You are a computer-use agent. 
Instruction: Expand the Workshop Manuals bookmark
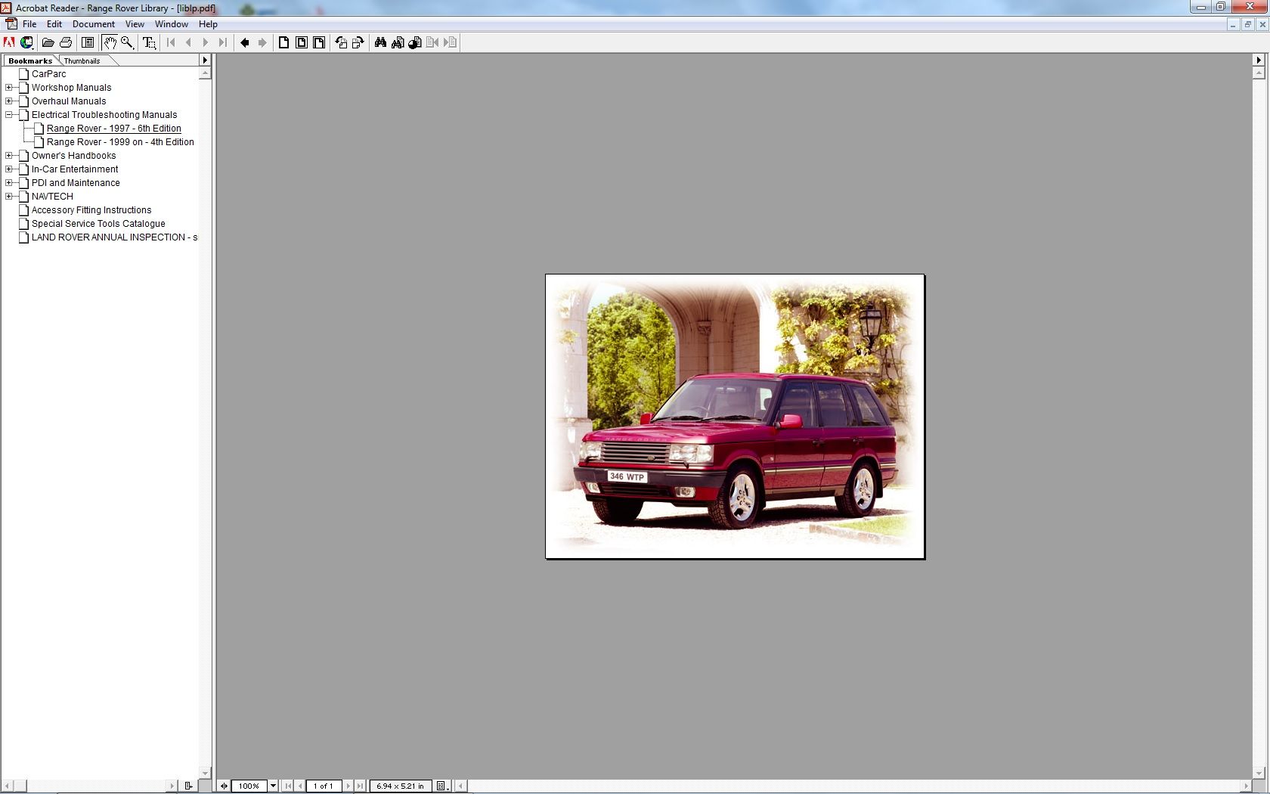pos(9,88)
